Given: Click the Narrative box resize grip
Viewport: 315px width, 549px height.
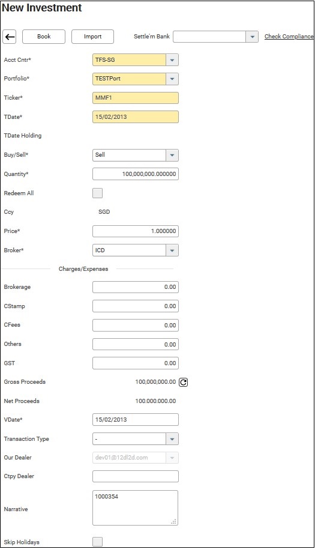Looking at the screenshot, I should (173, 522).
